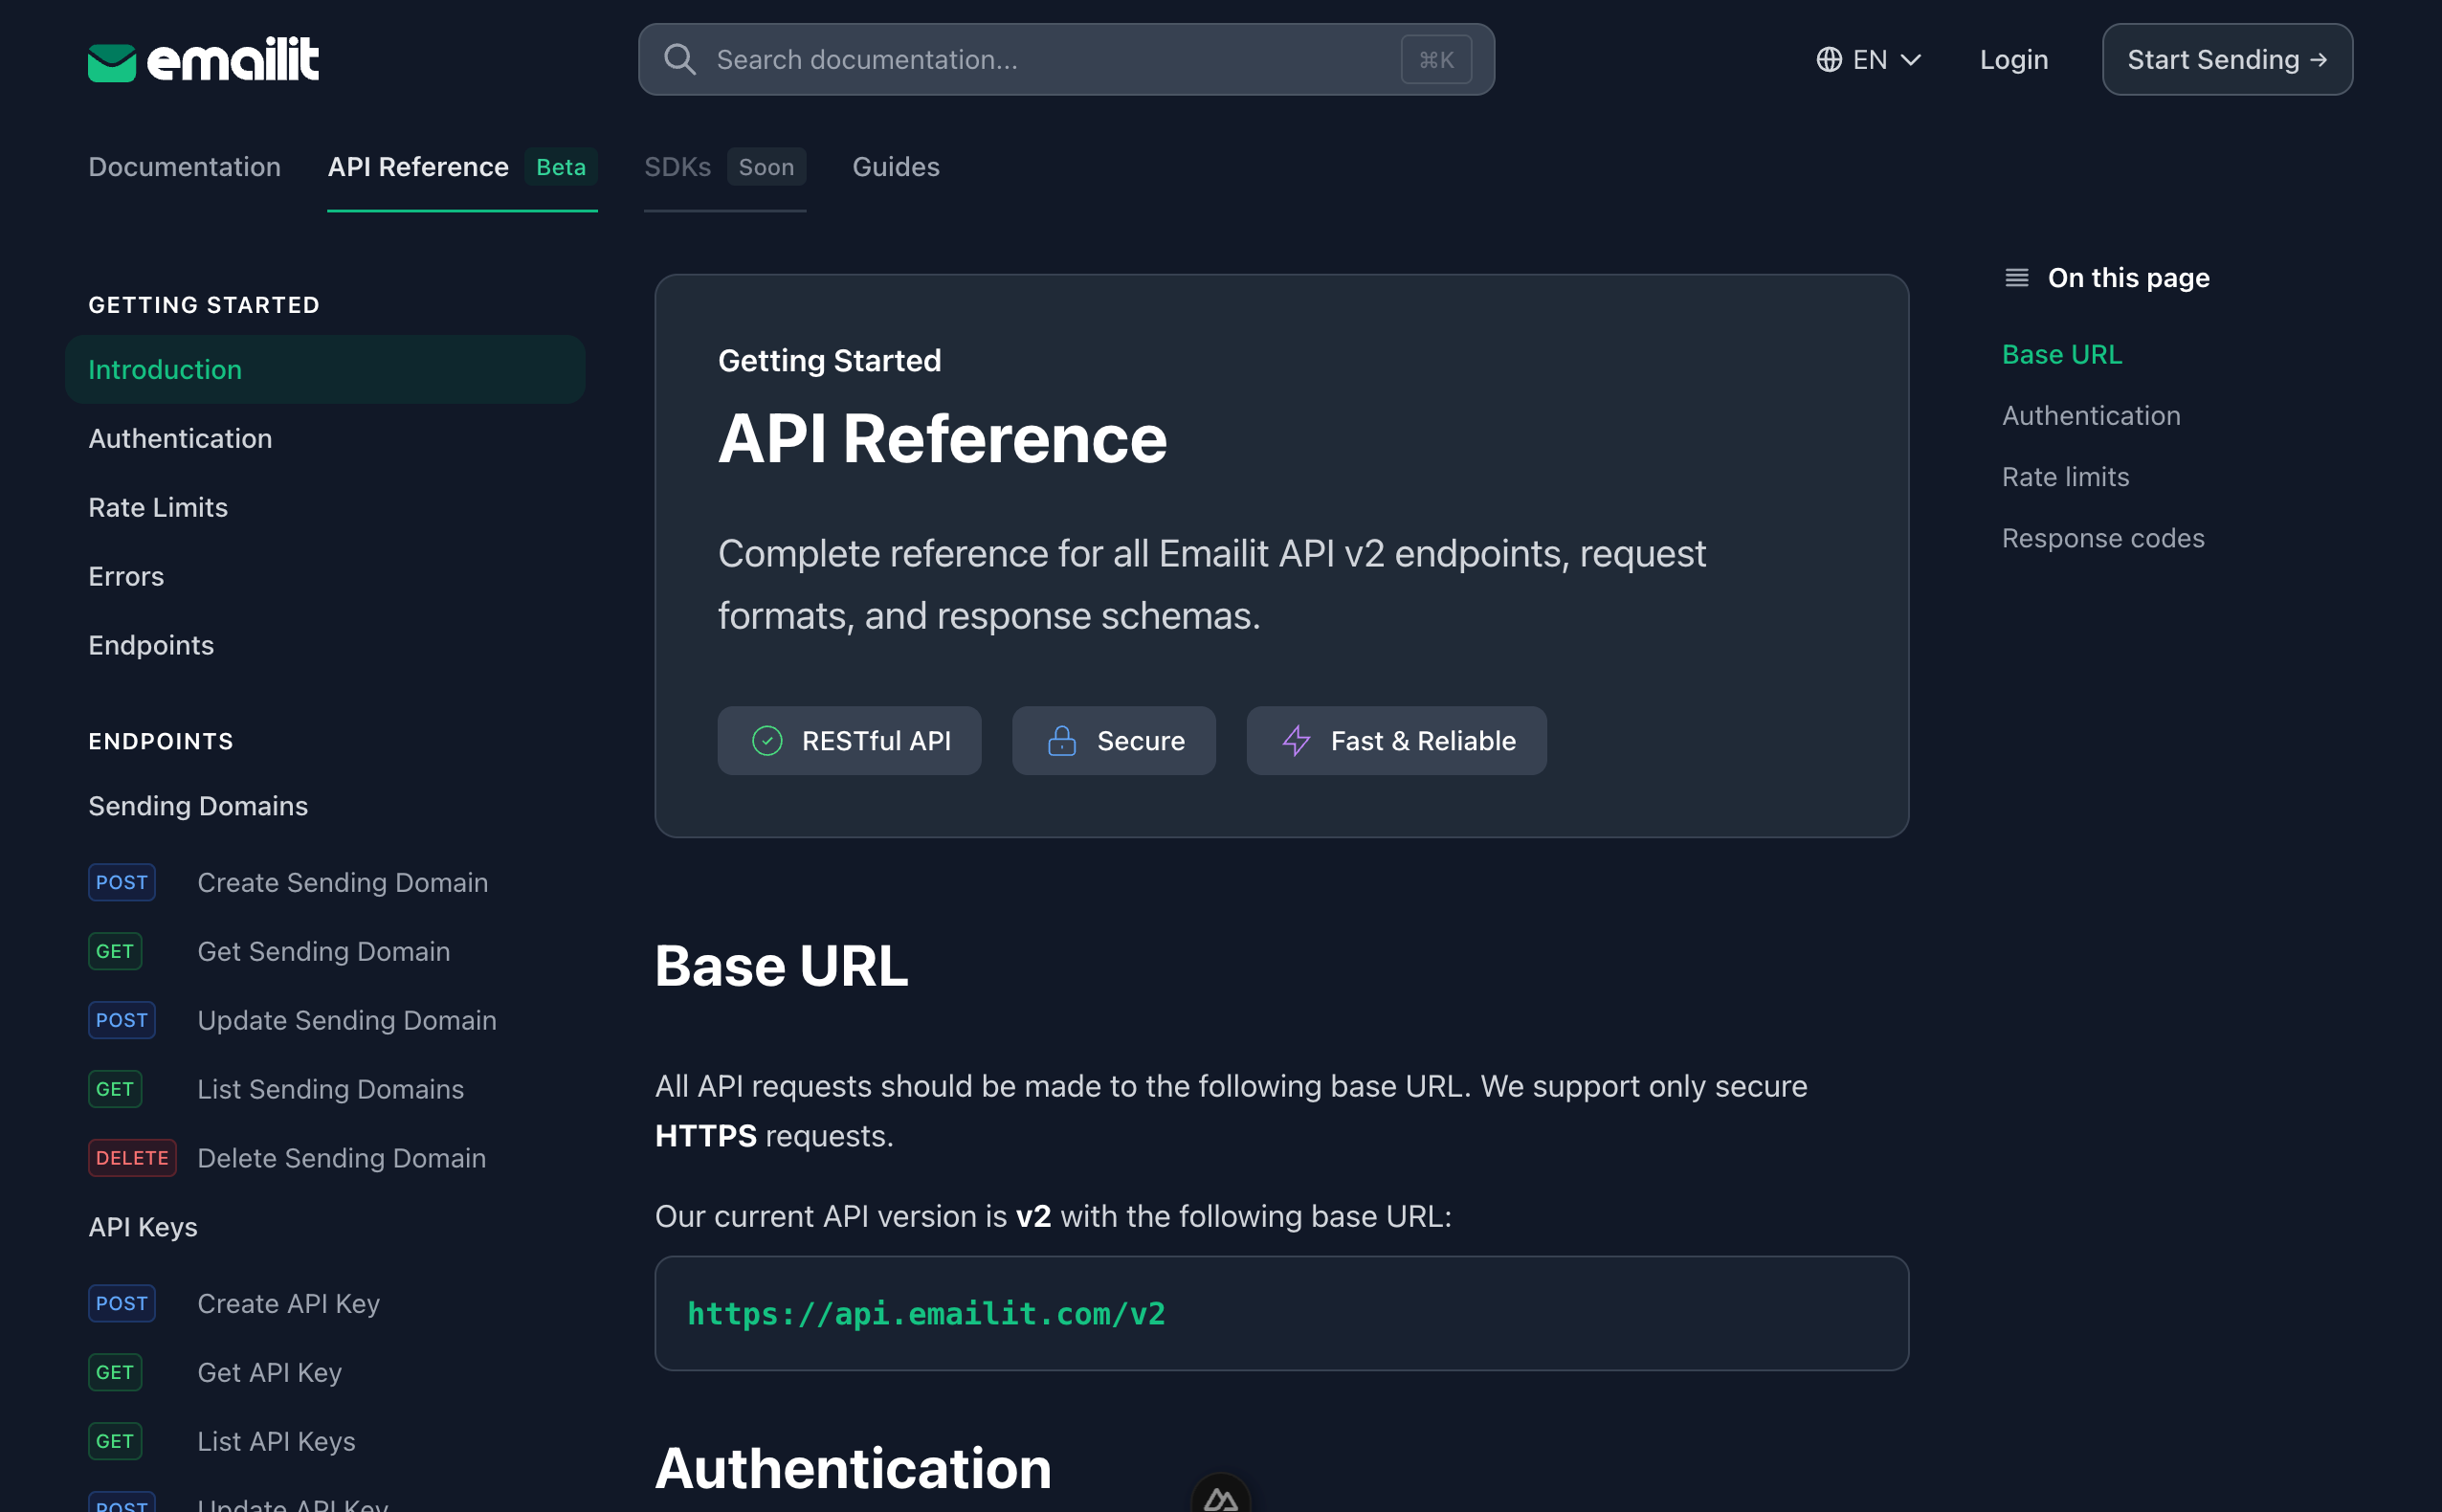
Task: Select the POST badge for Create Sending Domain
Action: pyautogui.click(x=121, y=882)
